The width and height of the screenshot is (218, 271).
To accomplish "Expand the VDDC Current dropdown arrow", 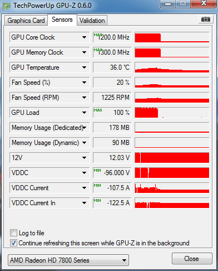I will coord(84,188).
